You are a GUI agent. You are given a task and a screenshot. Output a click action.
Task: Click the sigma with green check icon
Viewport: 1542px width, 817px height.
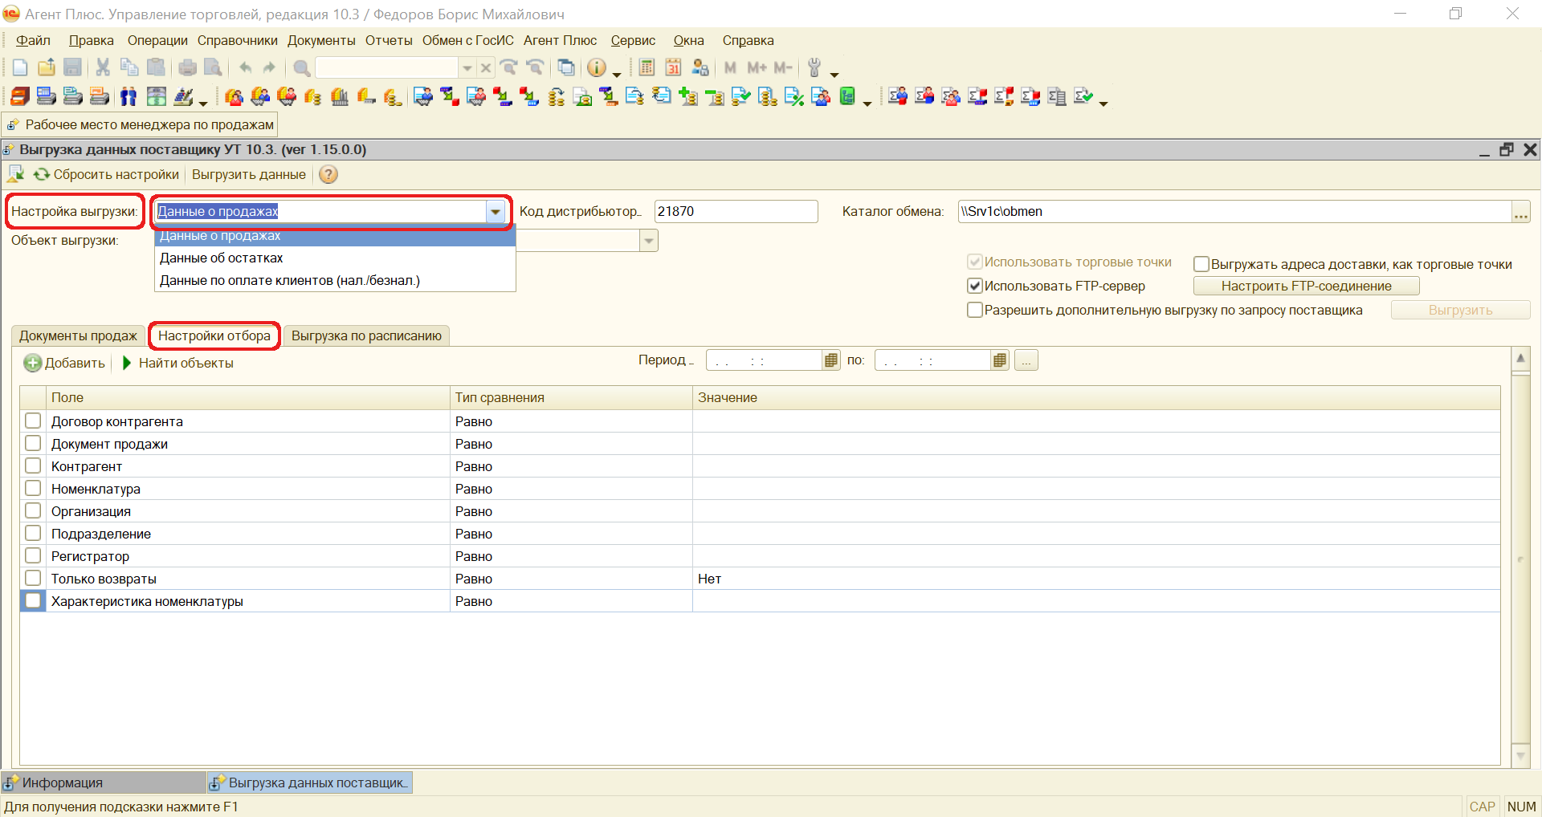[x=1083, y=97]
